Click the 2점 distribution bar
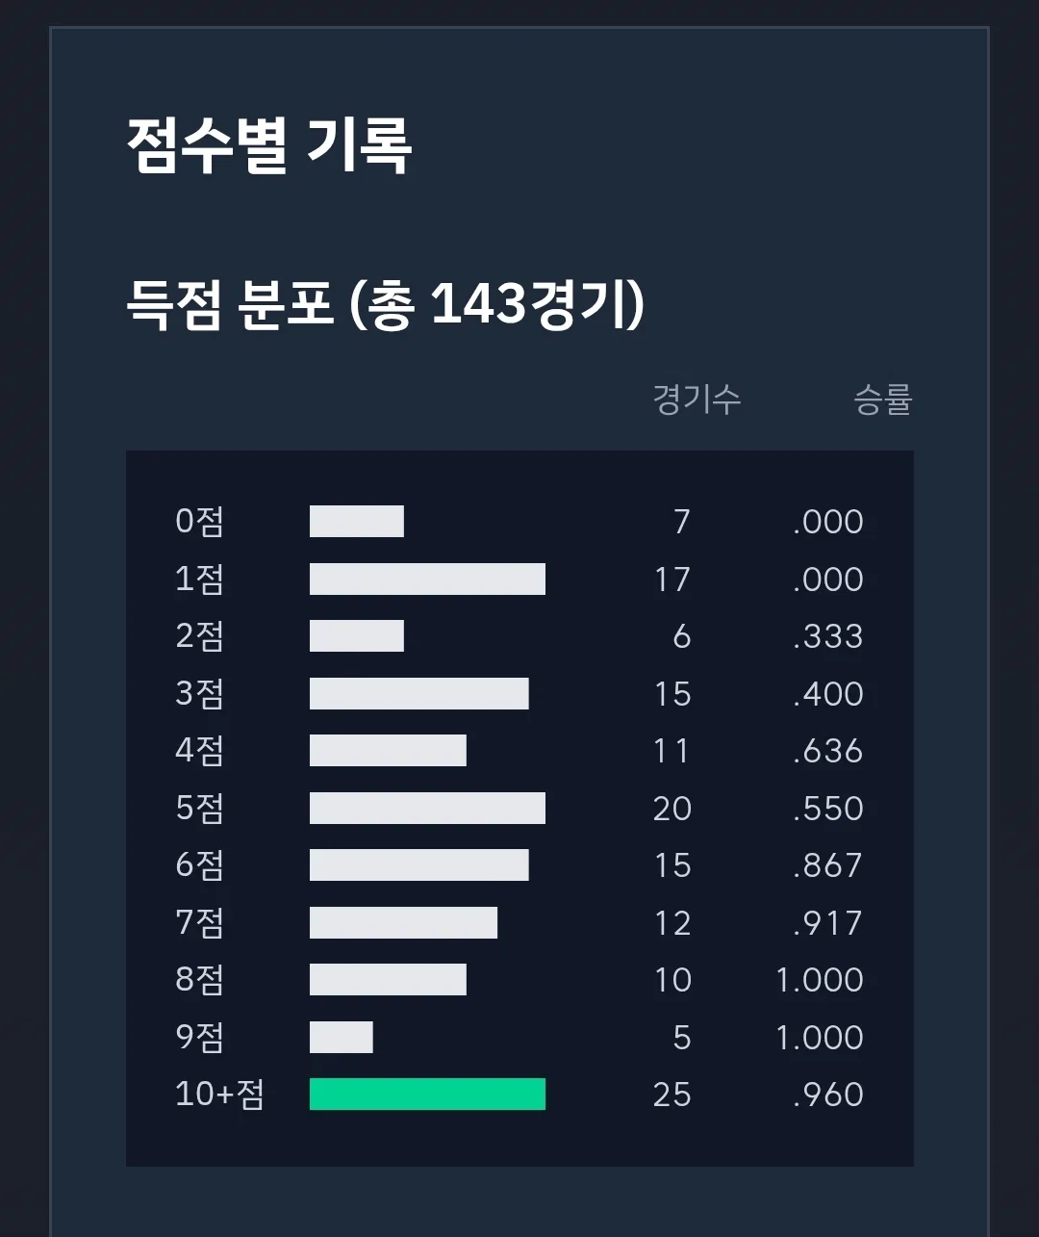The height and width of the screenshot is (1237, 1039). pos(357,636)
